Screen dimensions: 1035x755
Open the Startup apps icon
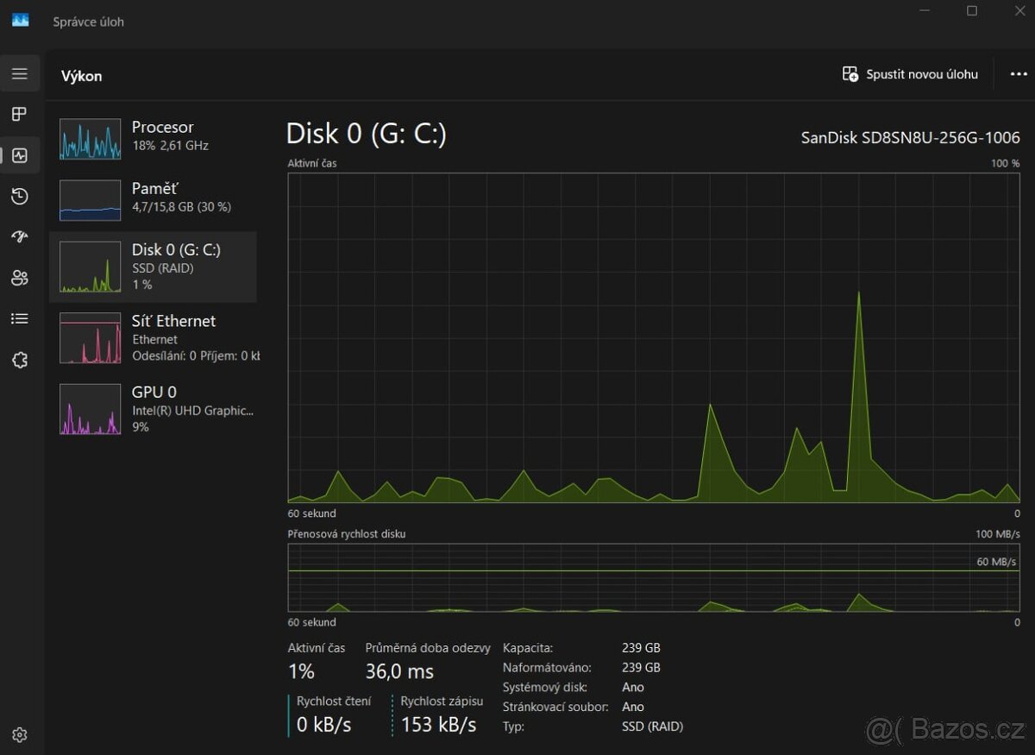[x=20, y=237]
